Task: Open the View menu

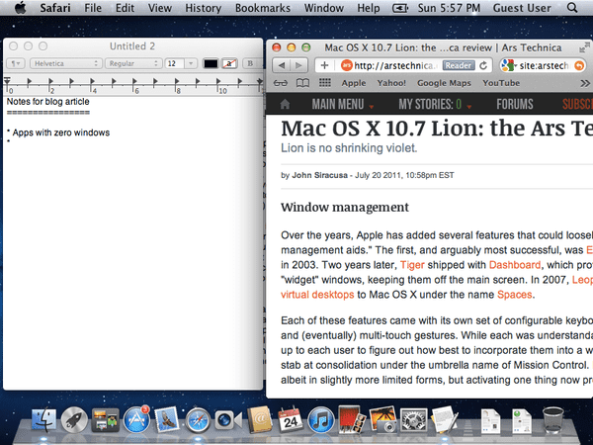Action: [x=159, y=8]
